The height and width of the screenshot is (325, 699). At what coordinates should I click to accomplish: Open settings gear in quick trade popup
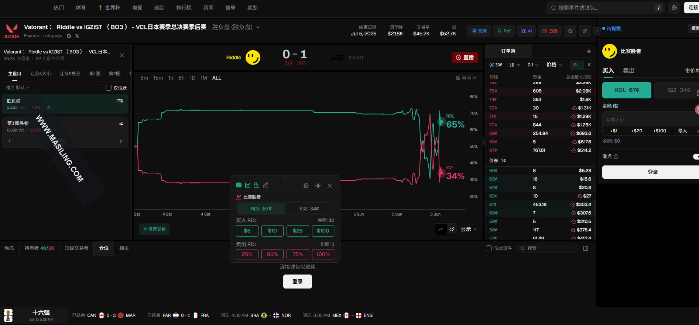(306, 186)
